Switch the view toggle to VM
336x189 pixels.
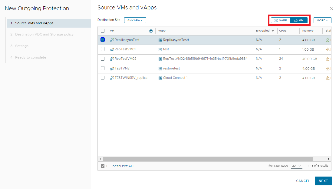pyautogui.click(x=299, y=20)
